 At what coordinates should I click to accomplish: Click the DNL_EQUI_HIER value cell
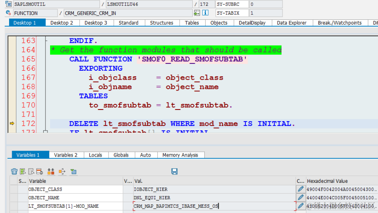coord(214,197)
